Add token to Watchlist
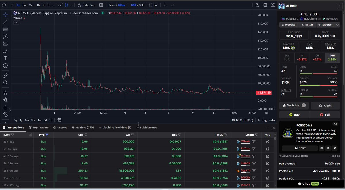 (x=294, y=105)
